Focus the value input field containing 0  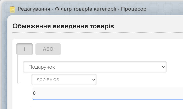[108, 93]
